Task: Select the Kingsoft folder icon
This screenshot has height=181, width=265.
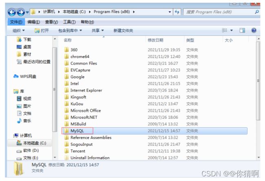Action: click(66, 97)
